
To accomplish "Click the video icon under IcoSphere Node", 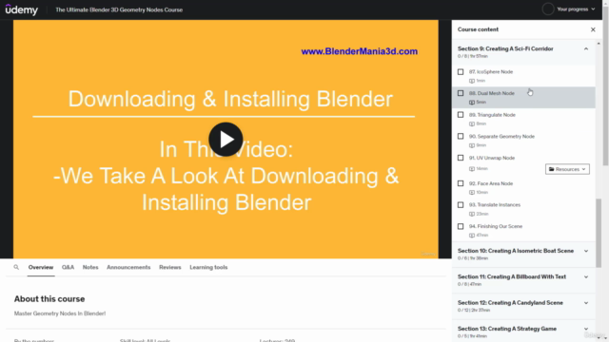I will [472, 81].
